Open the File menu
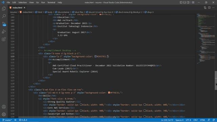This screenshot has width=217, height=122. tap(8, 2)
